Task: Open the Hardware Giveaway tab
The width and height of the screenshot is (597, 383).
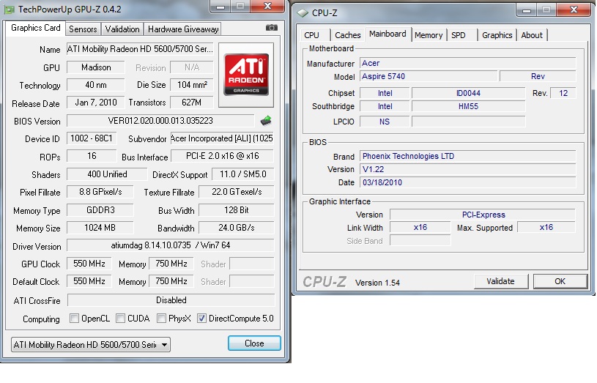Action: 183,29
